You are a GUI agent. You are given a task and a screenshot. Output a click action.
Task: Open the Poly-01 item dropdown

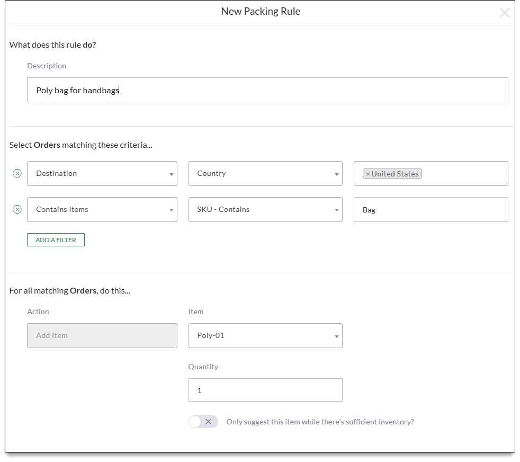[x=265, y=336]
